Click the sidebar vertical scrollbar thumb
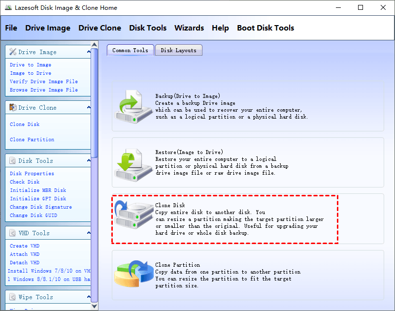Image resolution: width=395 pixels, height=311 pixels. point(95,103)
